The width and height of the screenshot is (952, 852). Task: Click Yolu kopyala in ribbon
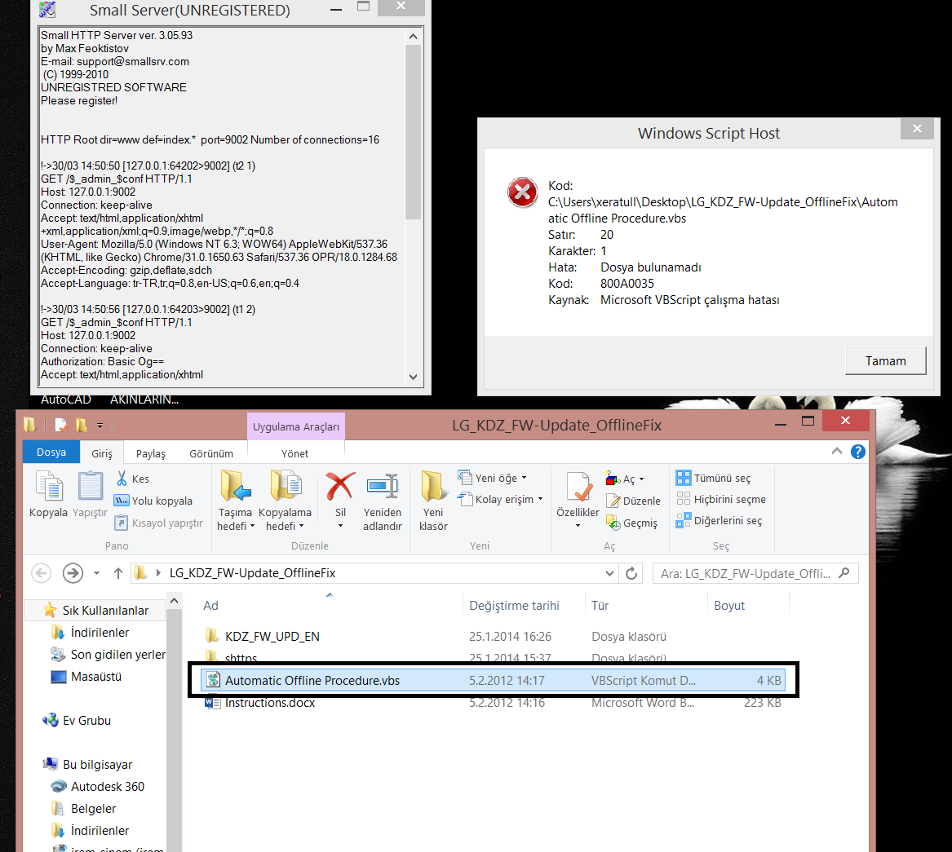coord(153,501)
